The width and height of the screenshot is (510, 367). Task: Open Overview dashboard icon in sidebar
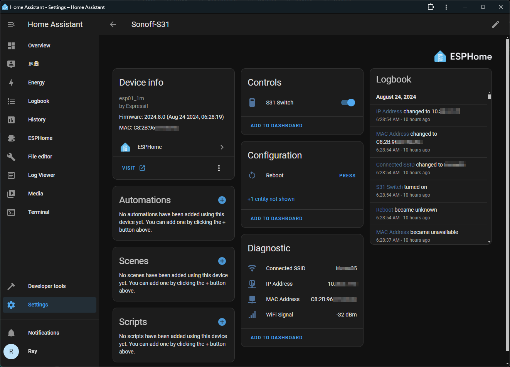pyautogui.click(x=11, y=45)
